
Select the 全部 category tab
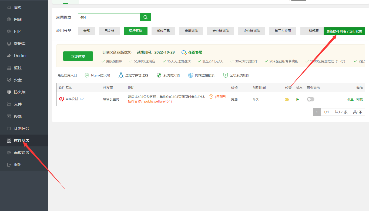click(86, 31)
